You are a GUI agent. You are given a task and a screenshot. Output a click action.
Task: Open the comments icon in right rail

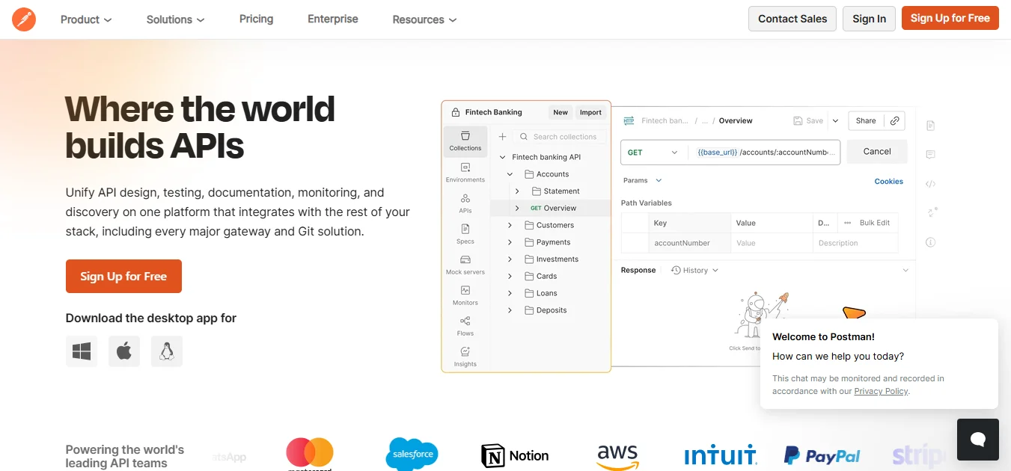(931, 155)
